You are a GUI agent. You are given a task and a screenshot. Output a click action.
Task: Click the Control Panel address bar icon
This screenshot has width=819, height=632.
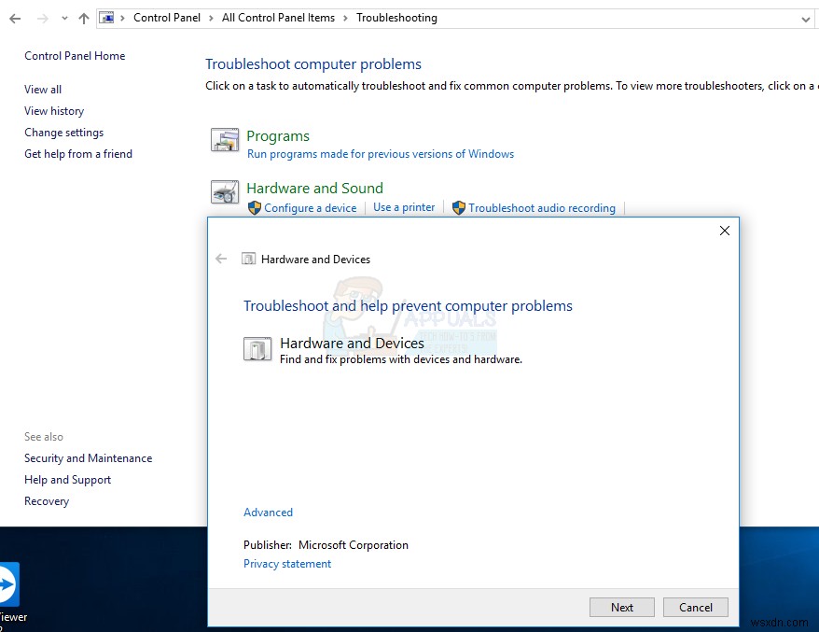(107, 18)
